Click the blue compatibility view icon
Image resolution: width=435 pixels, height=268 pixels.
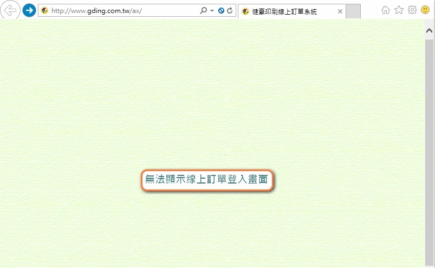pyautogui.click(x=221, y=10)
